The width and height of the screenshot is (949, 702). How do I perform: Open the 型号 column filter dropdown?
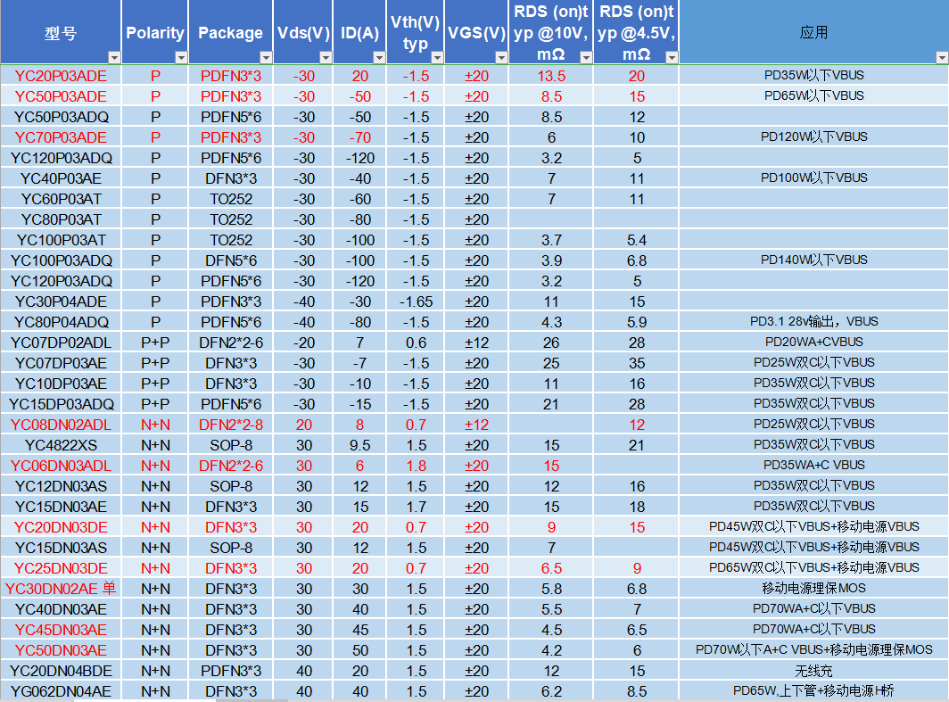coord(112,57)
